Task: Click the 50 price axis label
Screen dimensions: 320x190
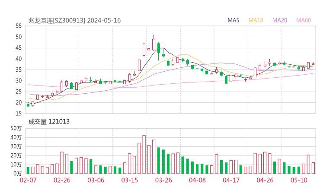Action: pos(18,37)
